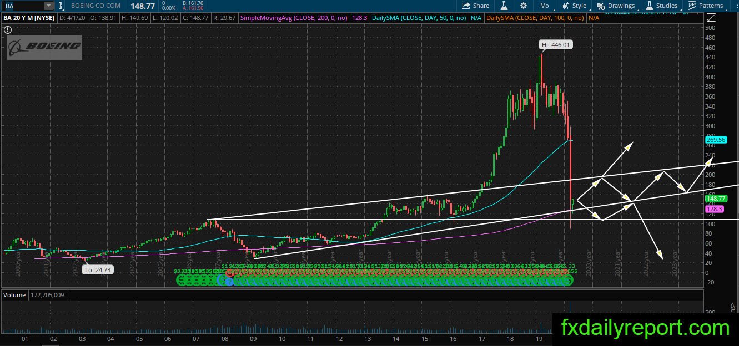Viewport: 739px width, 346px height.
Task: Click the circled exclamation info icon
Action: pos(8,30)
